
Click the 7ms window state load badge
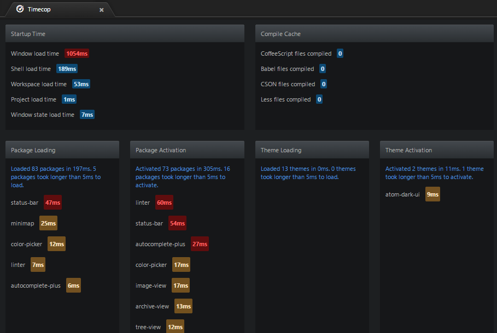(x=87, y=115)
